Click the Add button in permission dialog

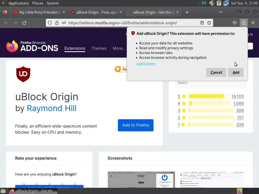[236, 72]
